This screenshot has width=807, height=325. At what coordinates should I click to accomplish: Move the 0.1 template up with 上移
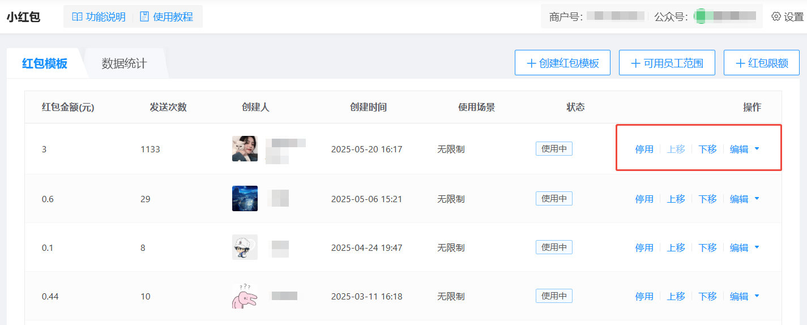point(676,247)
